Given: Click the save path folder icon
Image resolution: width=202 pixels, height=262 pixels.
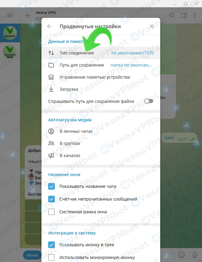Looking at the screenshot, I should click(51, 65).
